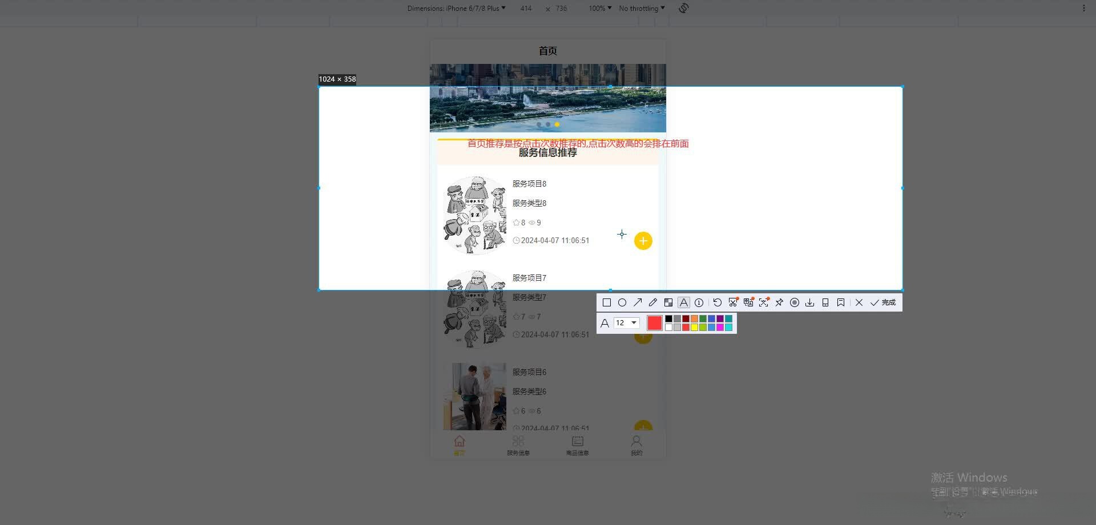Pick the arrow annotation tool
This screenshot has width=1096, height=525.
[x=638, y=302]
